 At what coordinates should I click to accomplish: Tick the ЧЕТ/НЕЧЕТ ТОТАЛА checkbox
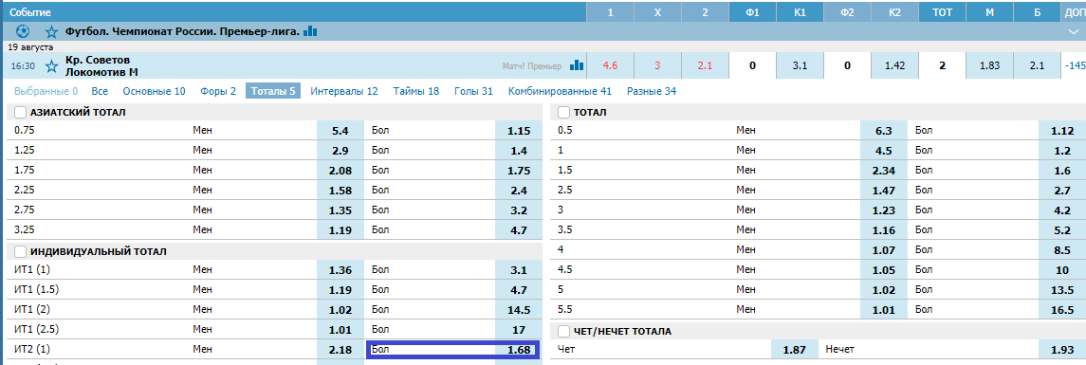(563, 332)
